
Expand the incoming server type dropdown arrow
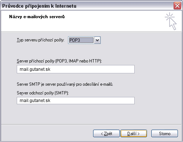(x=98, y=40)
